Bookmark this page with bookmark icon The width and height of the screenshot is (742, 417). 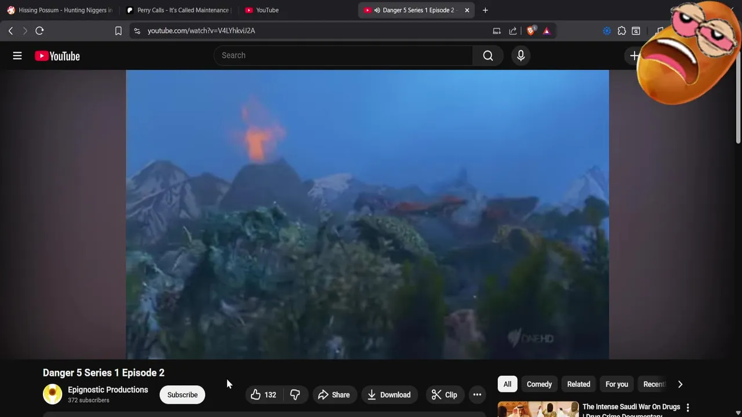(118, 31)
